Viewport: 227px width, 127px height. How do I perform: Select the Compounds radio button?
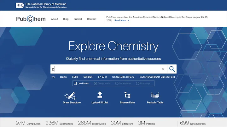pyautogui.click(x=95, y=83)
